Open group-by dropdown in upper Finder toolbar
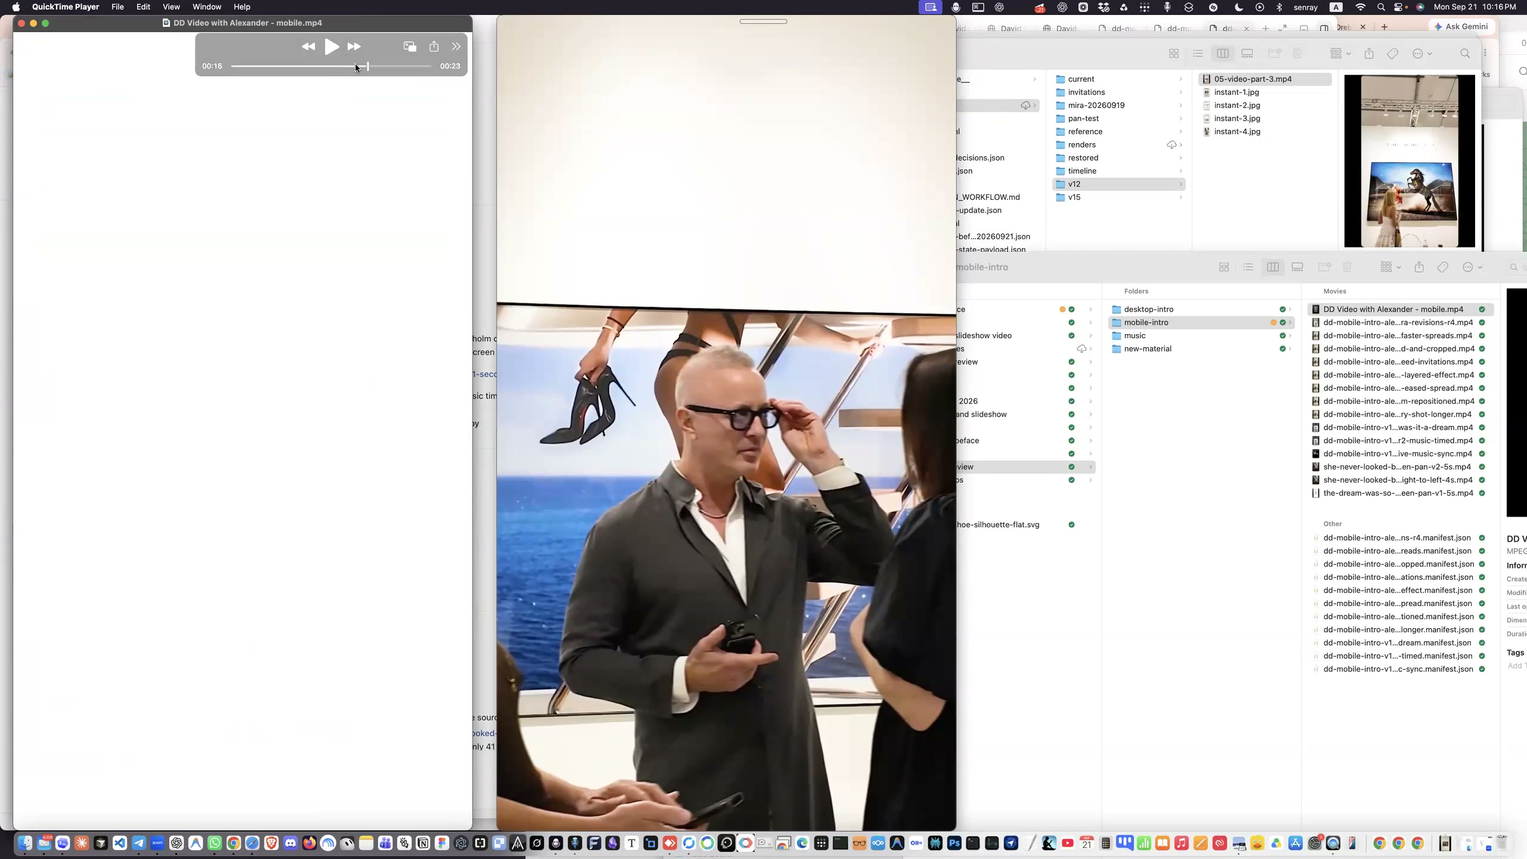 click(x=1340, y=54)
